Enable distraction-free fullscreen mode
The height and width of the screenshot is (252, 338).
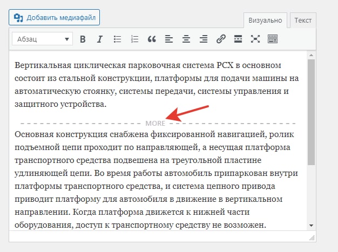tap(255, 39)
